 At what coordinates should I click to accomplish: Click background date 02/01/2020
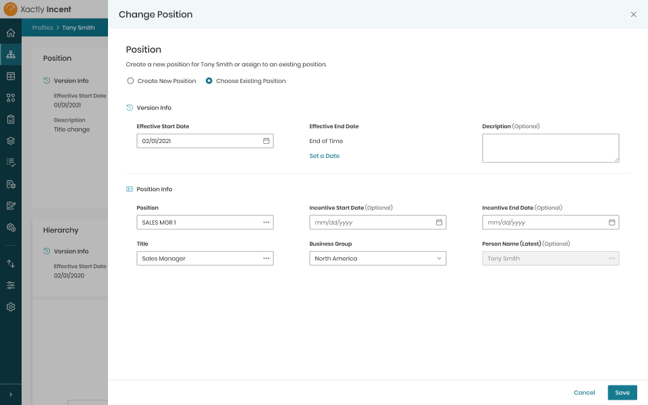pos(69,275)
